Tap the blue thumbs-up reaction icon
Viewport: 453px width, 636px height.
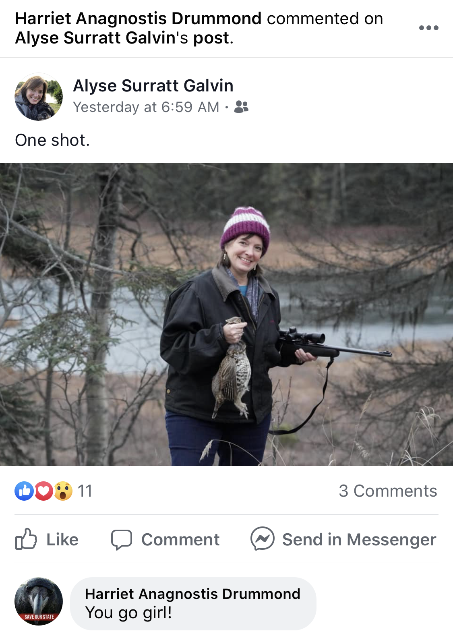click(x=24, y=491)
